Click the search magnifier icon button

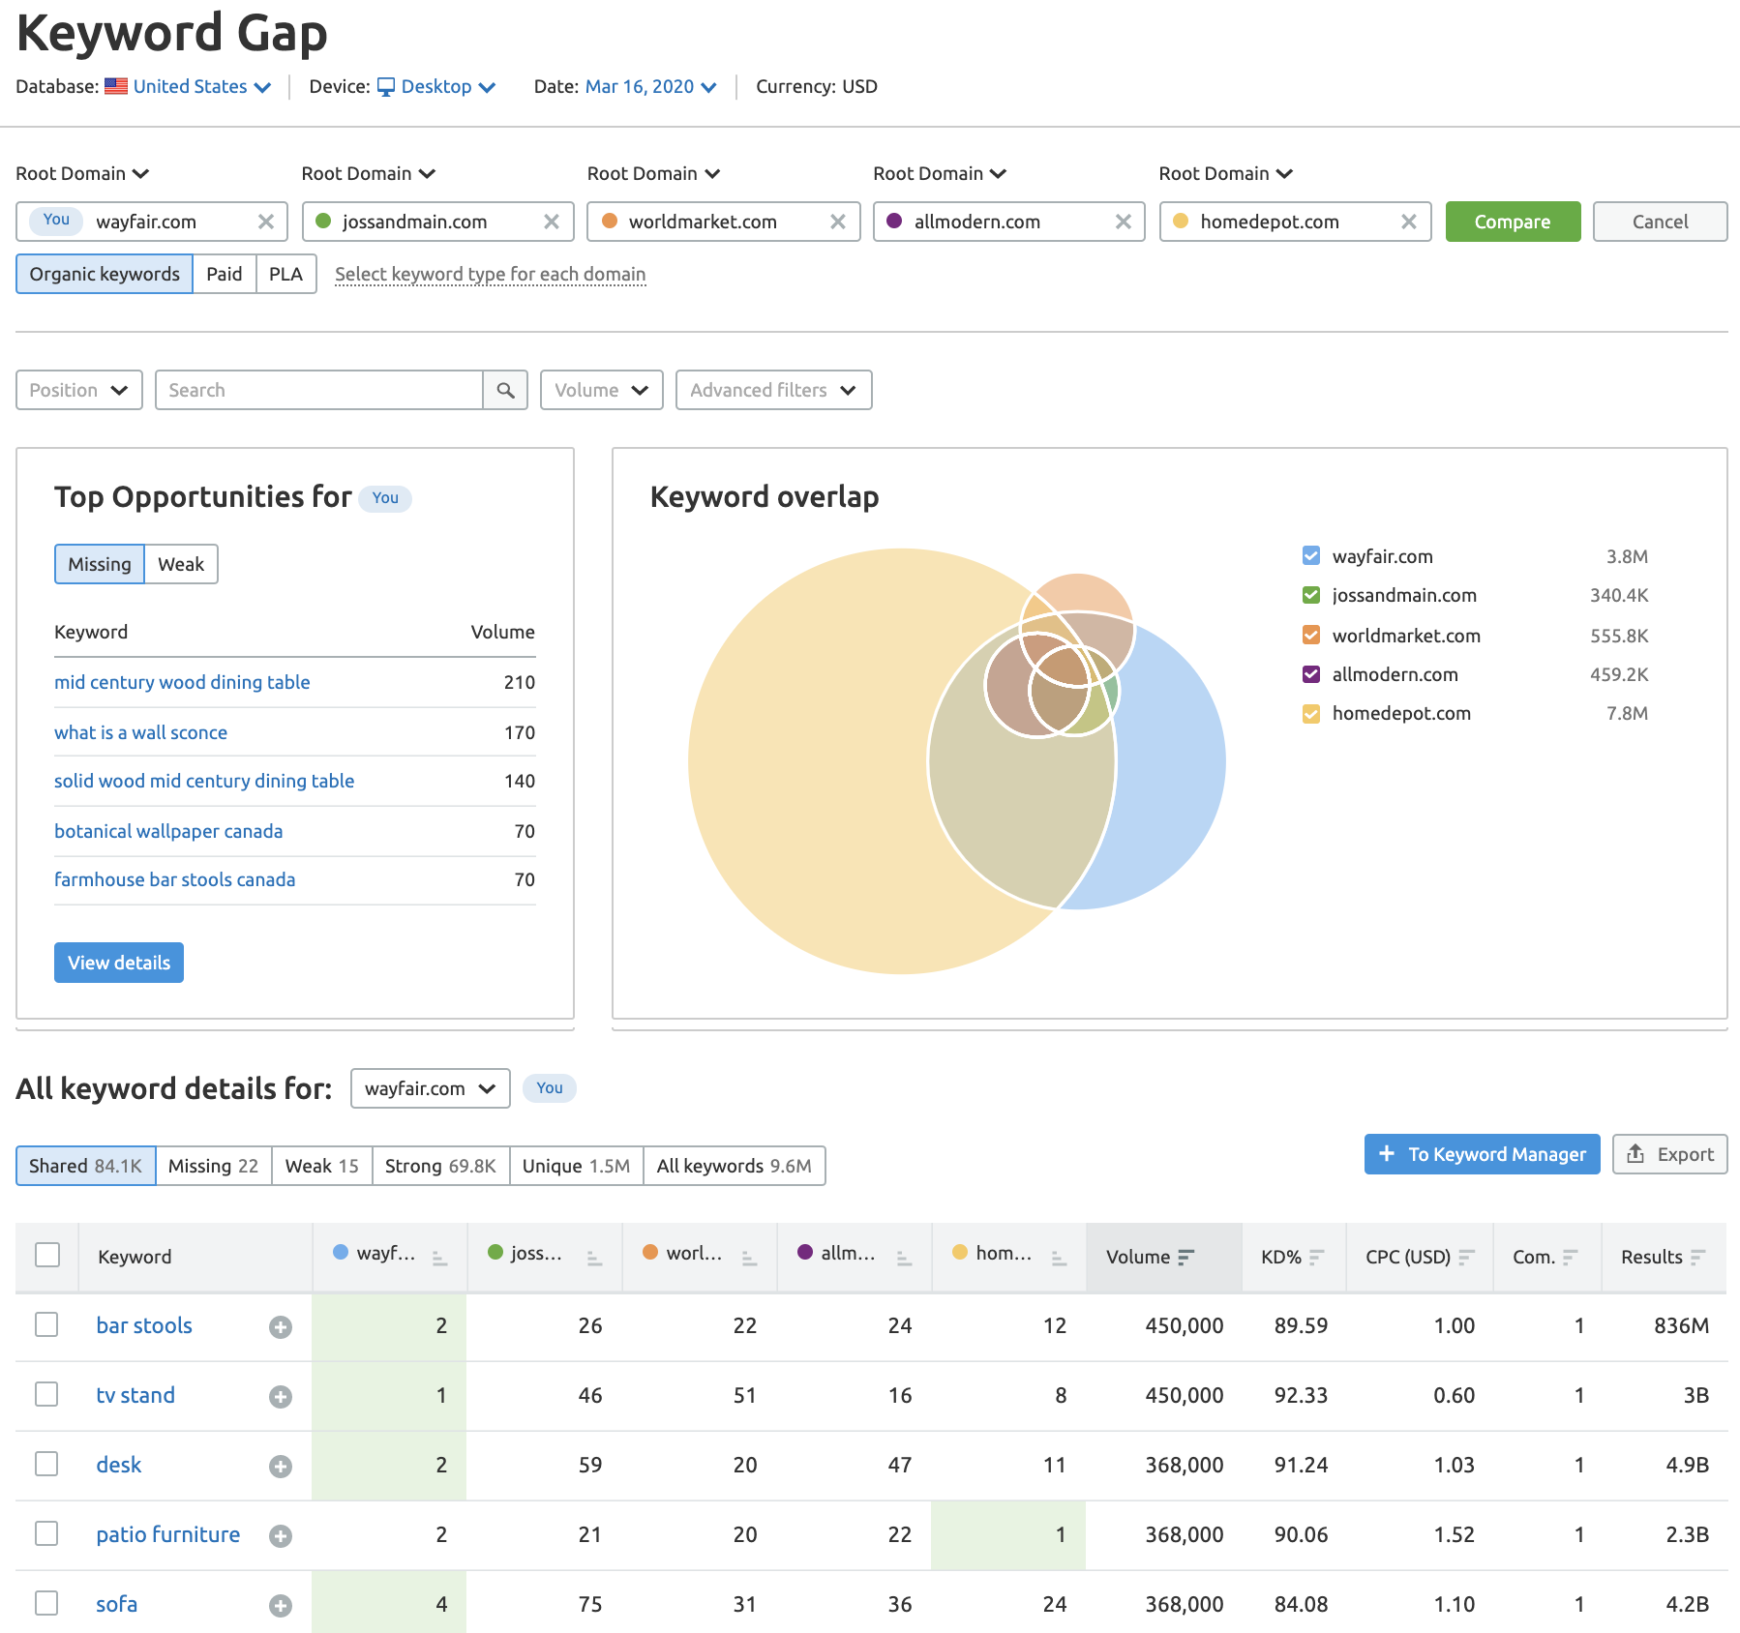(x=505, y=390)
